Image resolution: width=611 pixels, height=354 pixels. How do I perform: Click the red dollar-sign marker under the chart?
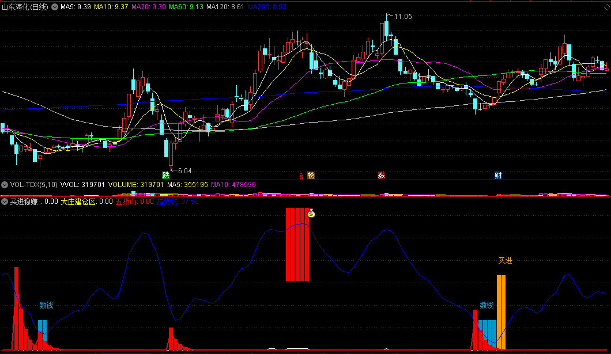click(301, 176)
